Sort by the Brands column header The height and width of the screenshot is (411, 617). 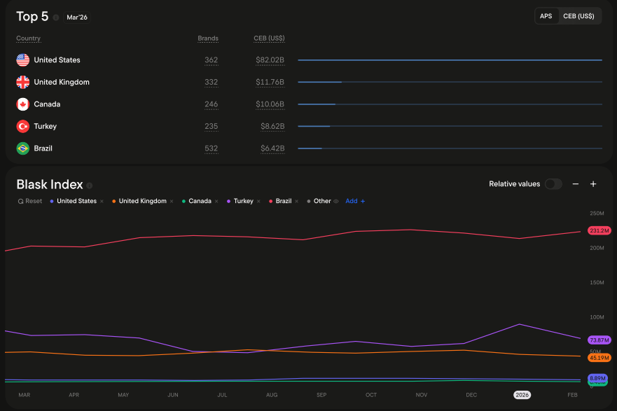pos(208,38)
